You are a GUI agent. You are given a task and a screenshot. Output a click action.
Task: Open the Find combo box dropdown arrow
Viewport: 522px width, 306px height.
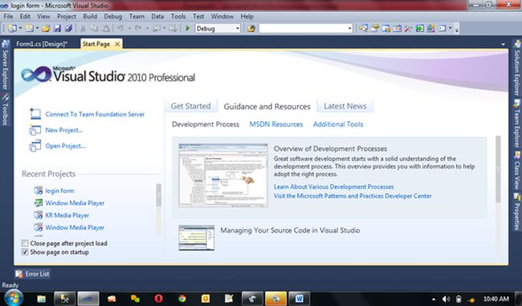tap(349, 29)
